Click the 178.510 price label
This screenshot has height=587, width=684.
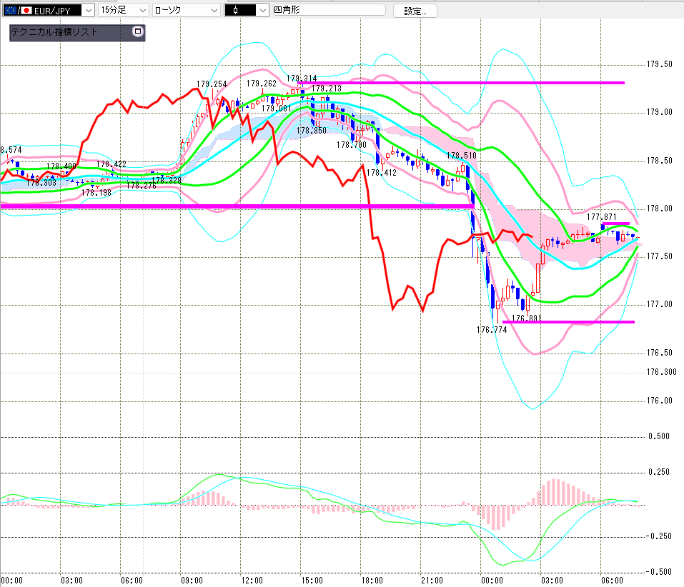tap(462, 156)
